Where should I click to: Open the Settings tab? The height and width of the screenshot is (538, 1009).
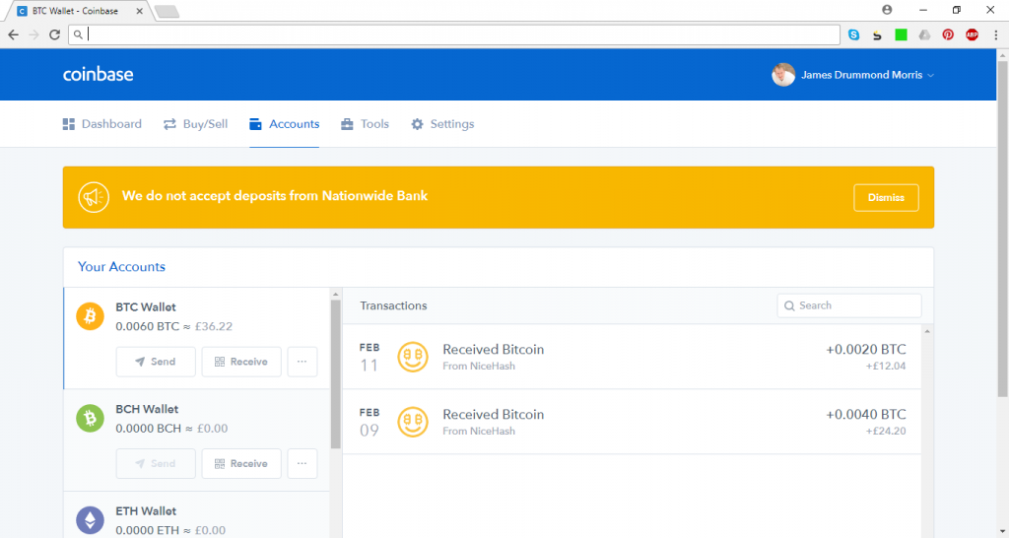pos(442,124)
